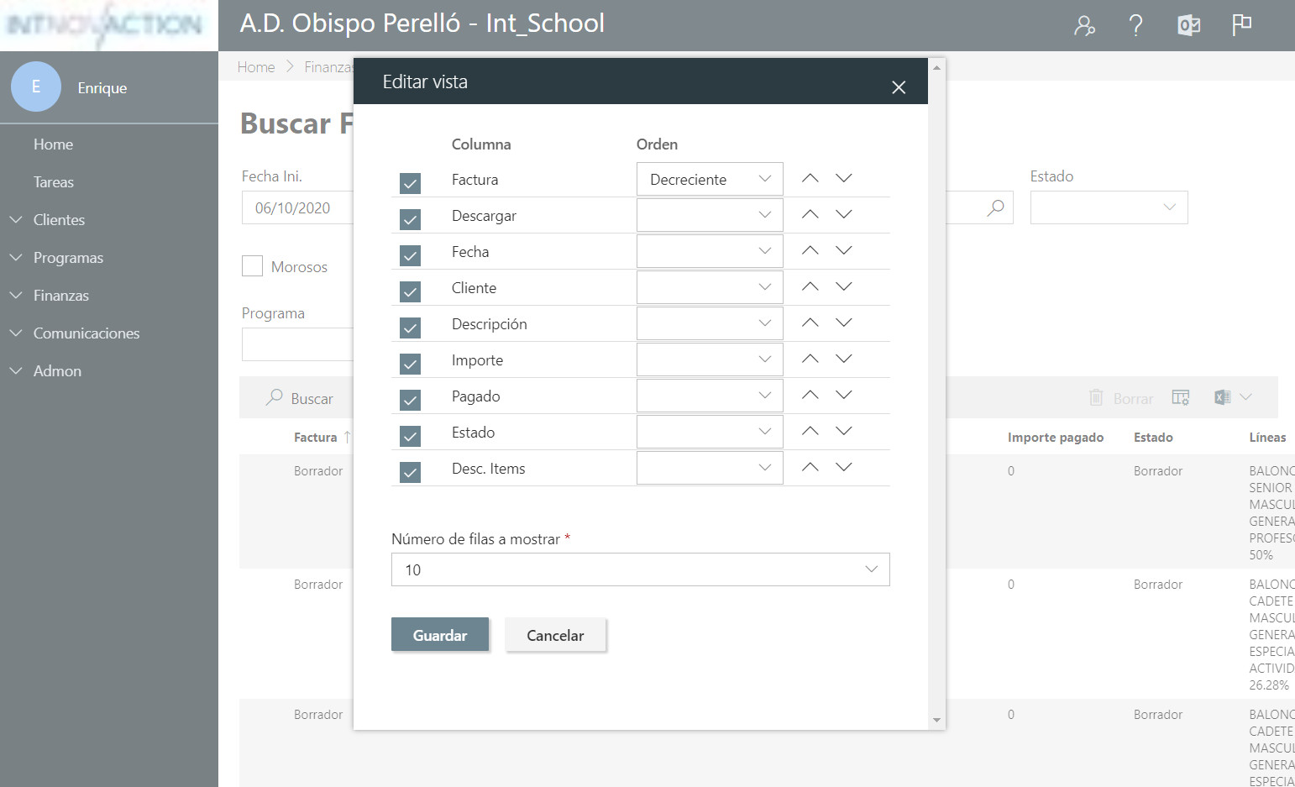Uncheck the Pagado column checkbox
The image size is (1295, 787).
tap(410, 400)
